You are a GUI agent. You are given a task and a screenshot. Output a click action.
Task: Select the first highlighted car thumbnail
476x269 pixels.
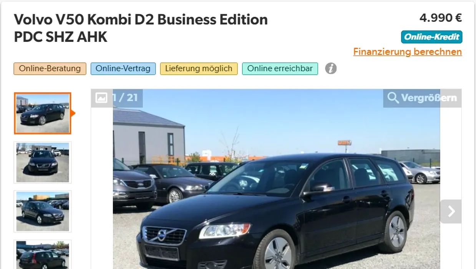click(x=43, y=113)
